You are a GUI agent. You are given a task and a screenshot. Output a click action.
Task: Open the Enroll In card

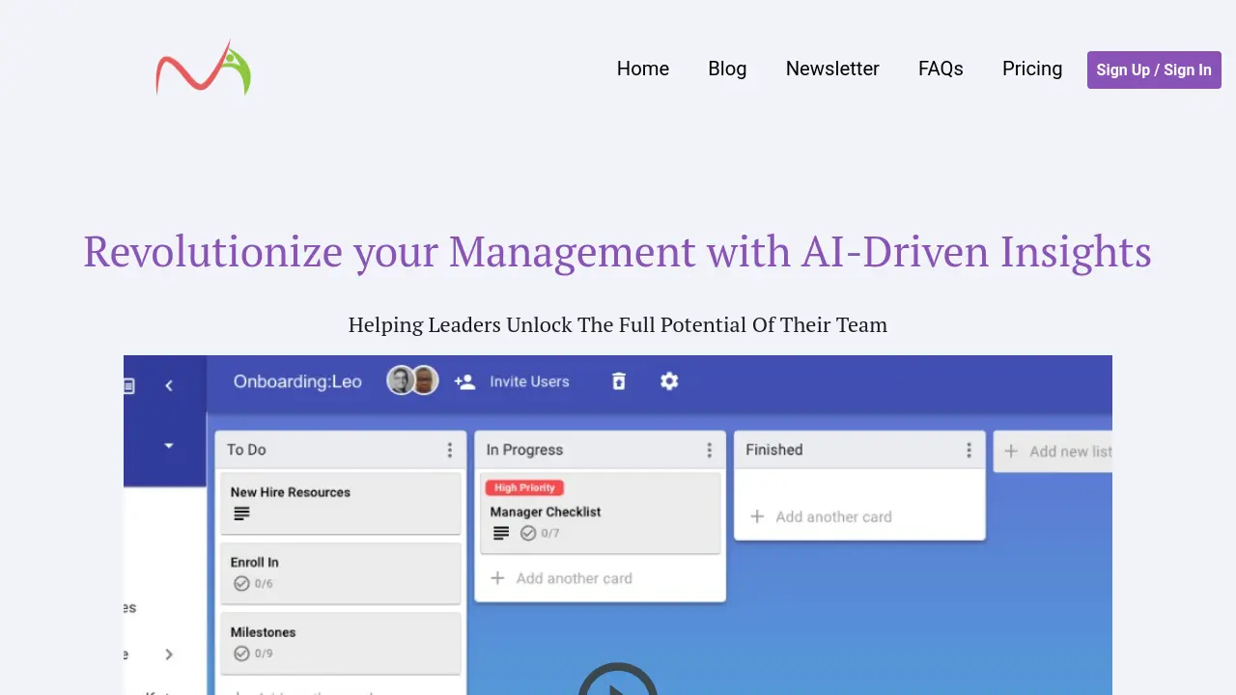[340, 573]
